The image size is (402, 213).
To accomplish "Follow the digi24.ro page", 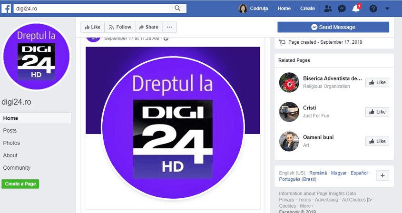I will click(x=120, y=27).
